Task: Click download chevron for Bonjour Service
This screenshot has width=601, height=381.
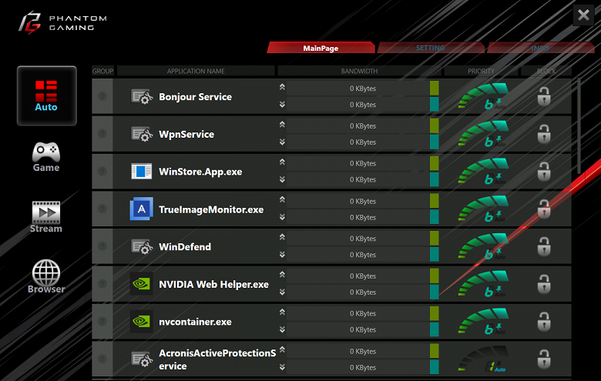Action: [282, 105]
